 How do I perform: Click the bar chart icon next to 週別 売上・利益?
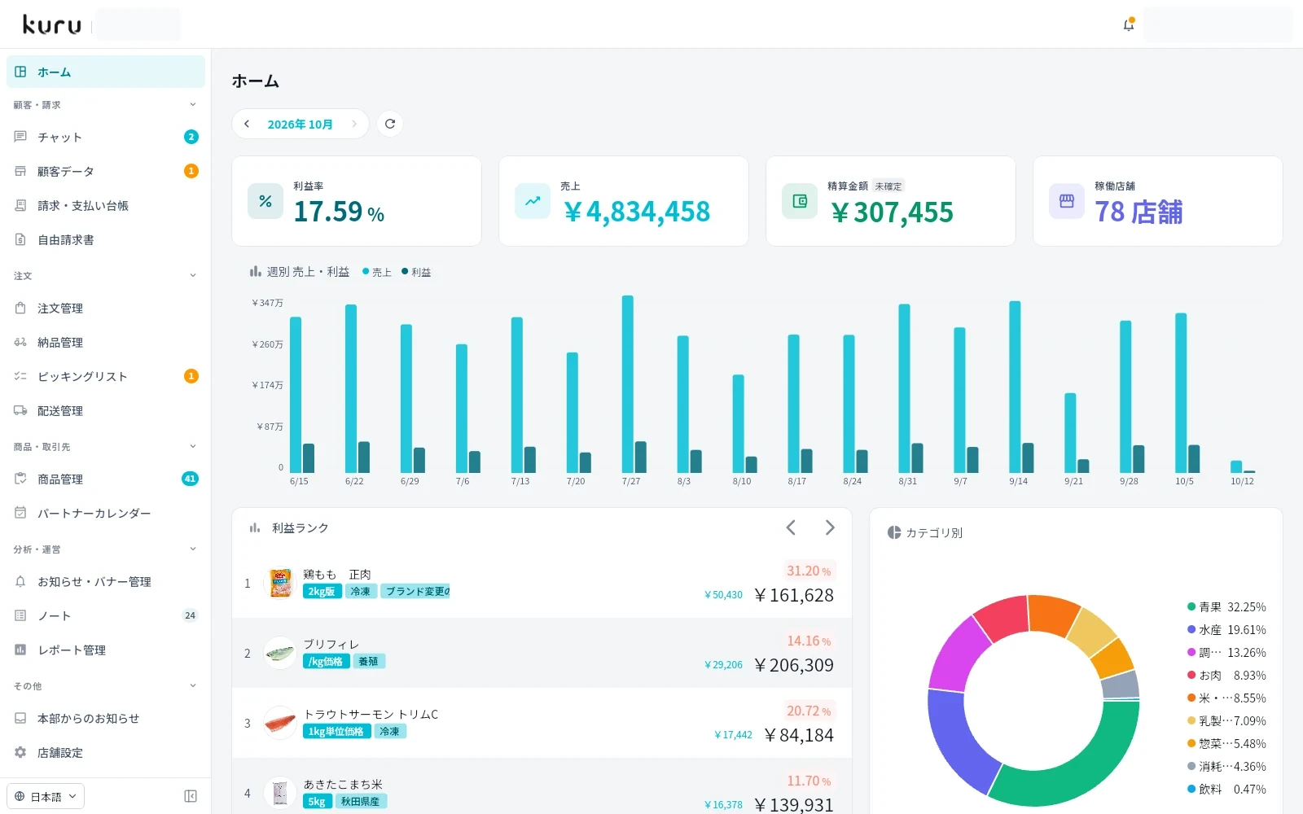255,271
